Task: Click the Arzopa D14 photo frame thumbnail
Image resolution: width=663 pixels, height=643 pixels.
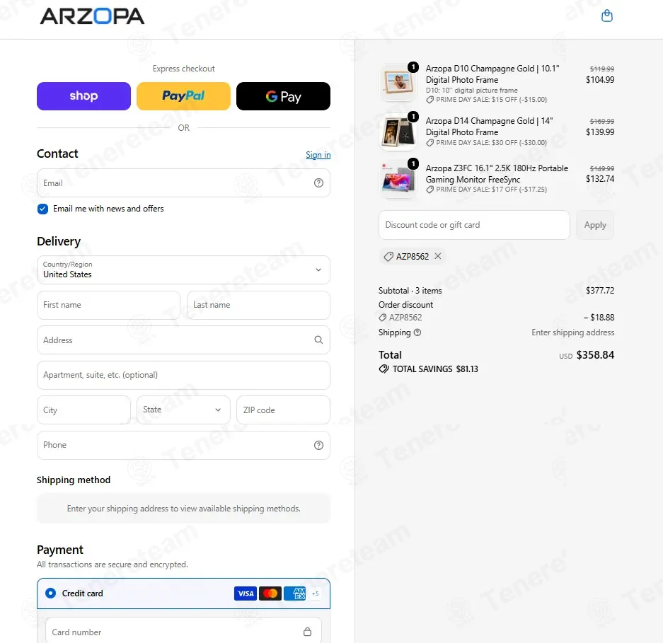Action: pyautogui.click(x=398, y=132)
